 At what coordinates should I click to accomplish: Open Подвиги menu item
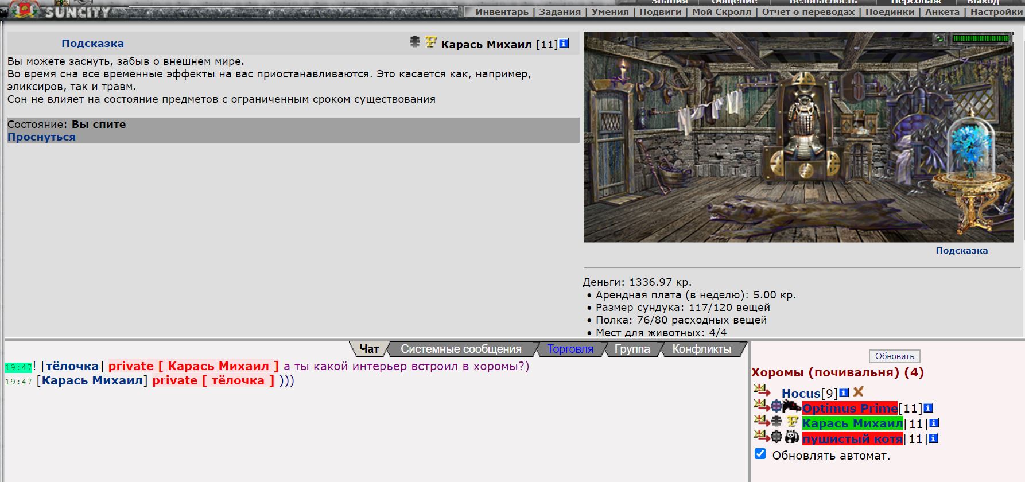pyautogui.click(x=661, y=12)
